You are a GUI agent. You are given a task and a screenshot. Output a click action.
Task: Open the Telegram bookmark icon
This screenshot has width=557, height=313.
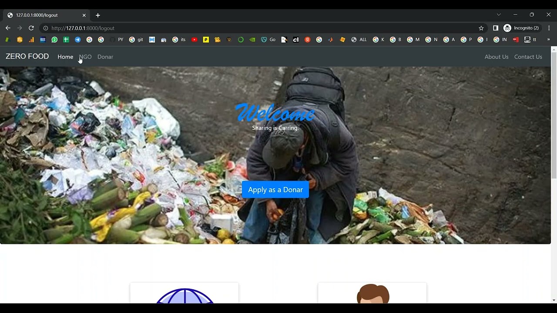[77, 40]
